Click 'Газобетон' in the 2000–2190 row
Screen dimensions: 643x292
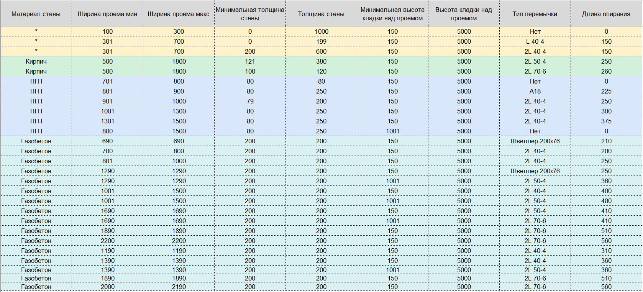point(36,287)
